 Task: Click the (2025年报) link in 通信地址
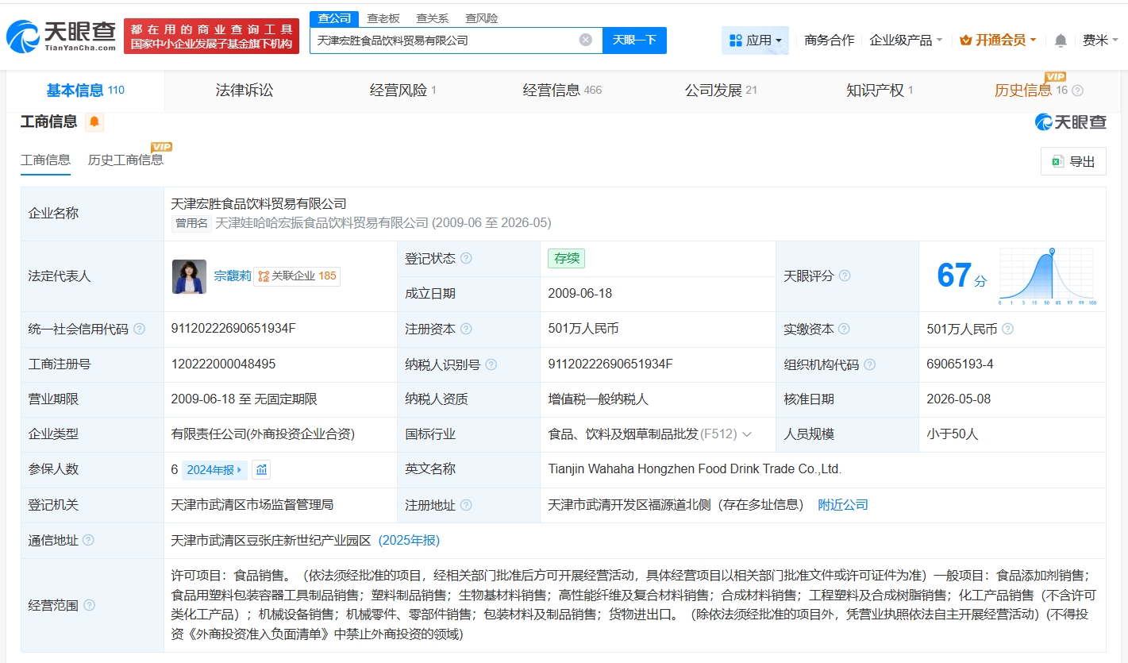click(409, 541)
